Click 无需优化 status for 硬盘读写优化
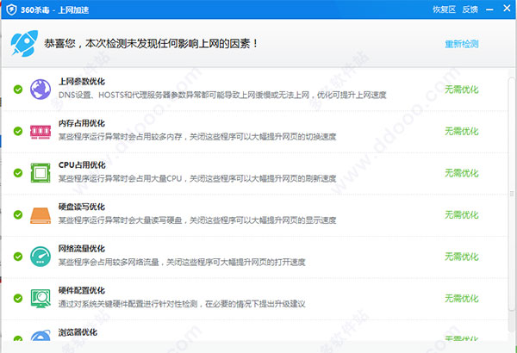Image resolution: width=517 pixels, height=353 pixels. point(461,215)
